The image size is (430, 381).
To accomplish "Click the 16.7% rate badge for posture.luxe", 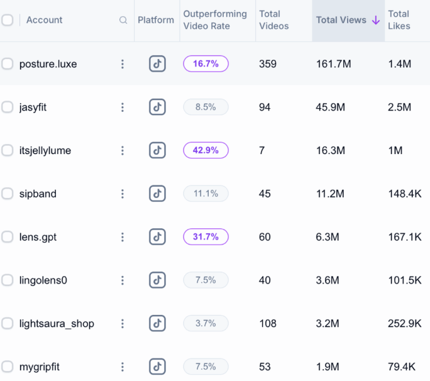I will coord(206,64).
